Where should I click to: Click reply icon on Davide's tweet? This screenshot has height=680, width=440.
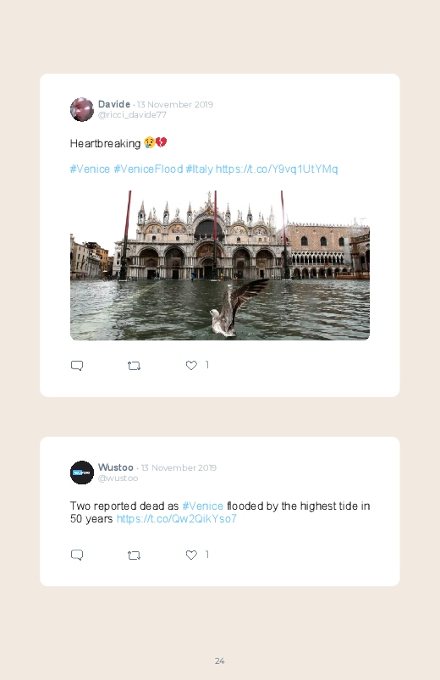point(77,366)
